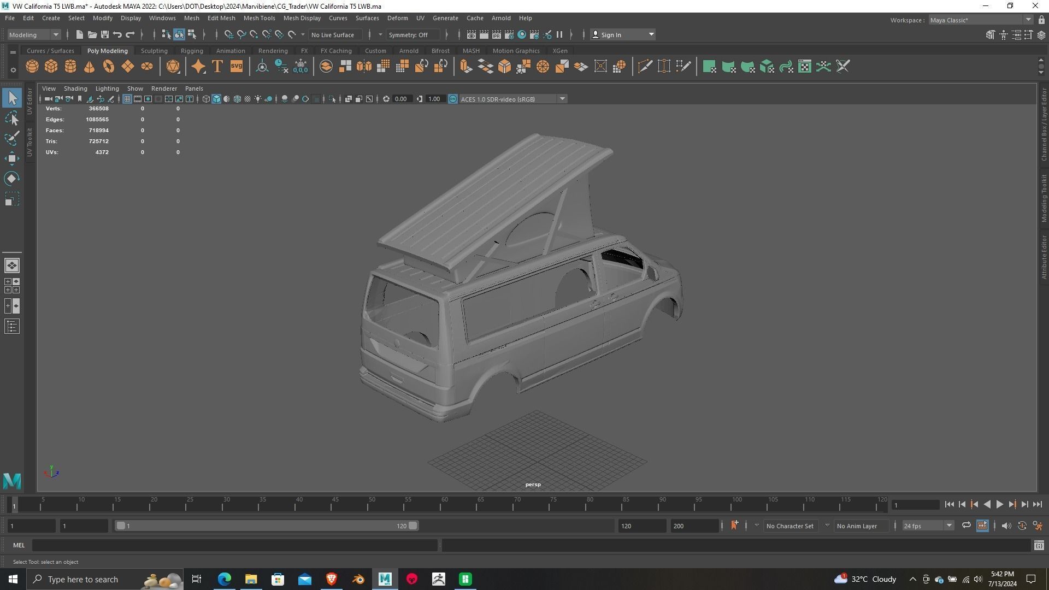The width and height of the screenshot is (1049, 590).
Task: Click the New Scene icon
Action: [x=79, y=34]
